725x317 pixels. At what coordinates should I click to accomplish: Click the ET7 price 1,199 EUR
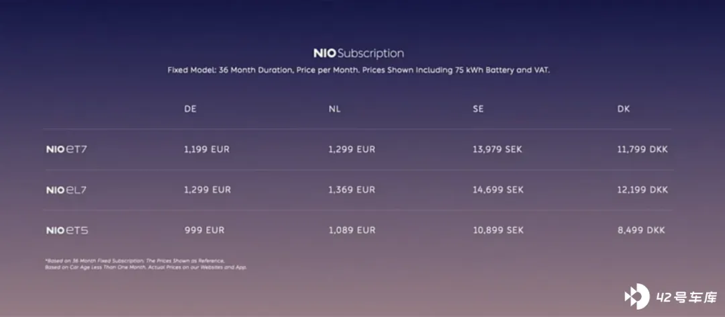[207, 150]
